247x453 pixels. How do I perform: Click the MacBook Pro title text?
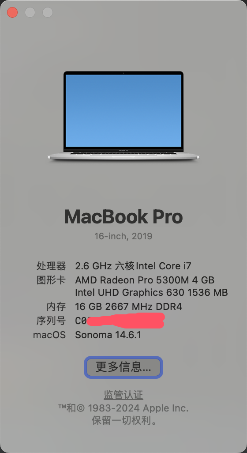coord(123,216)
